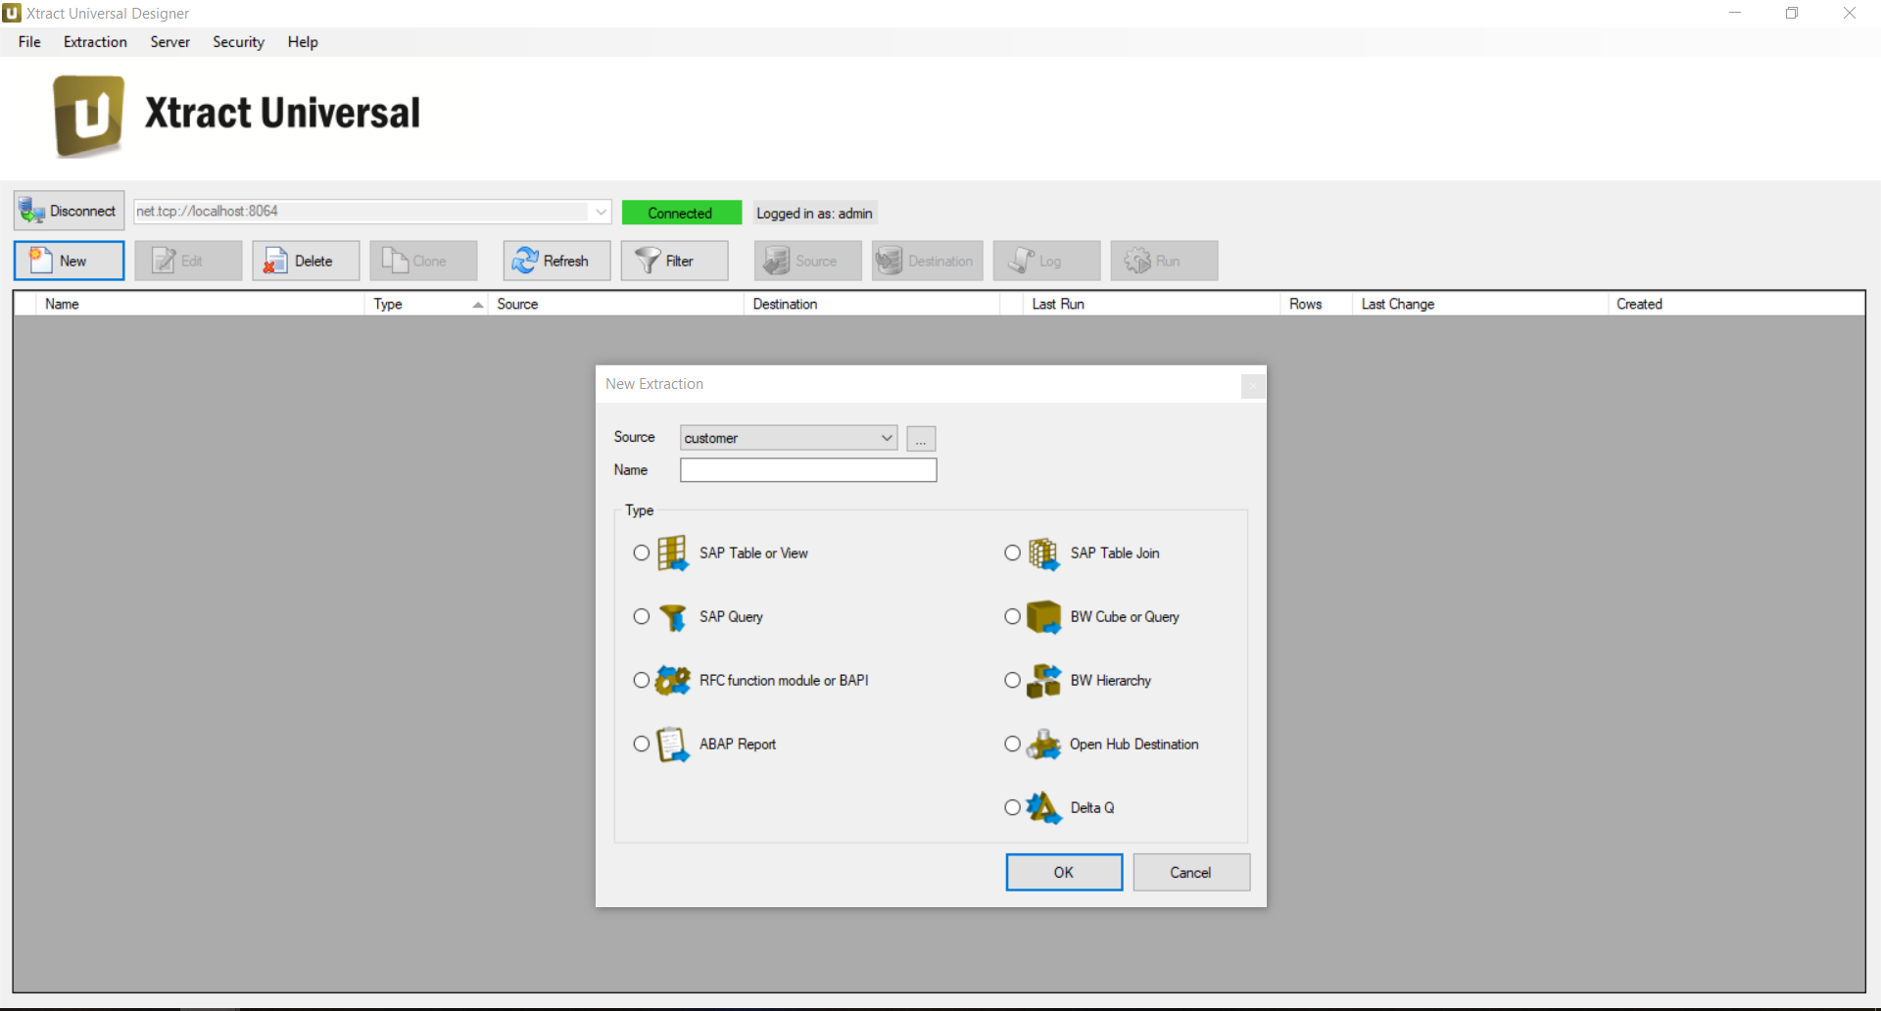Open the Filter toolbar button
The image size is (1881, 1011).
[x=674, y=261]
